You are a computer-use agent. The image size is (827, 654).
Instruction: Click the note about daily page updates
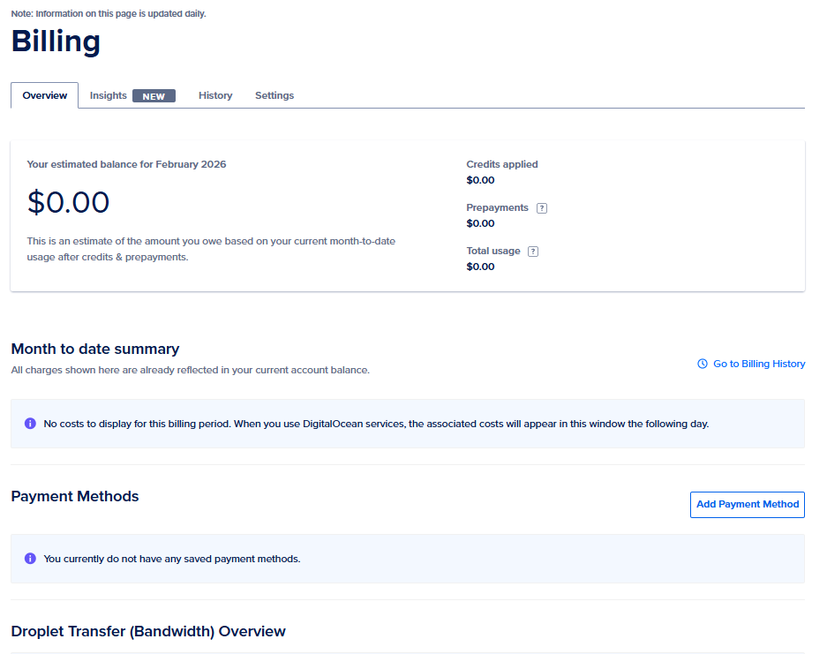coord(109,13)
